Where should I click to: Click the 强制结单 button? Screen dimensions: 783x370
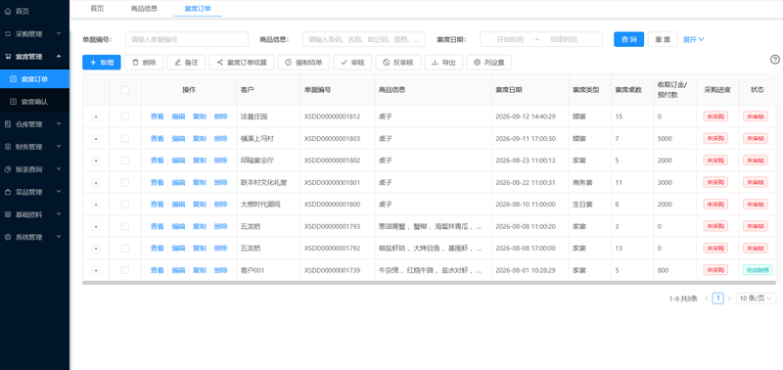[303, 63]
